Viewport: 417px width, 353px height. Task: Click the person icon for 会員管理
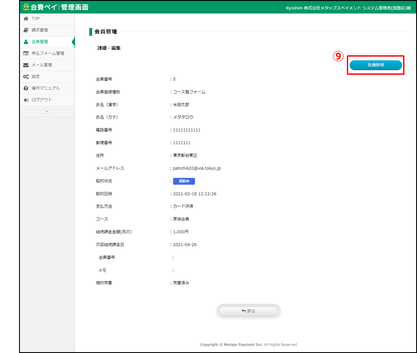pyautogui.click(x=26, y=42)
